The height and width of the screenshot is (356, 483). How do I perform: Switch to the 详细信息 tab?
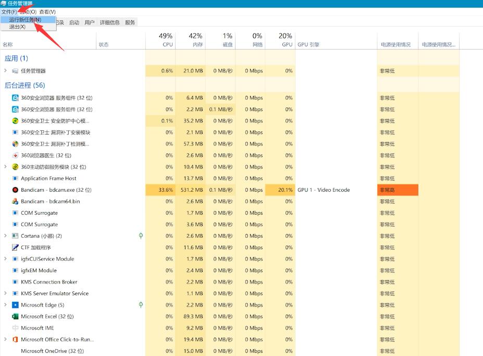[x=109, y=22]
